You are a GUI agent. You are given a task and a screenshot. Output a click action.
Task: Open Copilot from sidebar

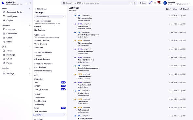click(10, 21)
